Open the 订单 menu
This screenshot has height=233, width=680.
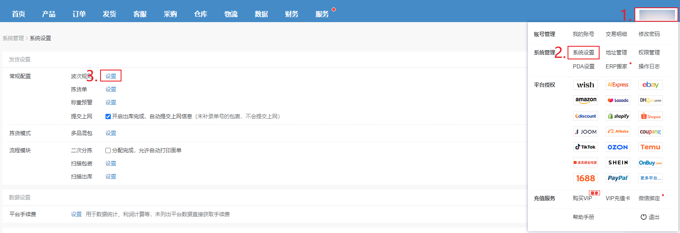click(79, 14)
